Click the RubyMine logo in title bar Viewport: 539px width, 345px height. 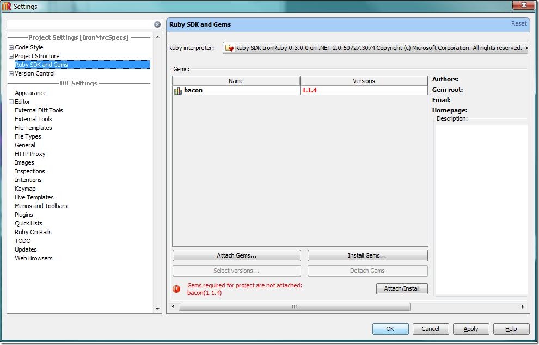point(7,6)
